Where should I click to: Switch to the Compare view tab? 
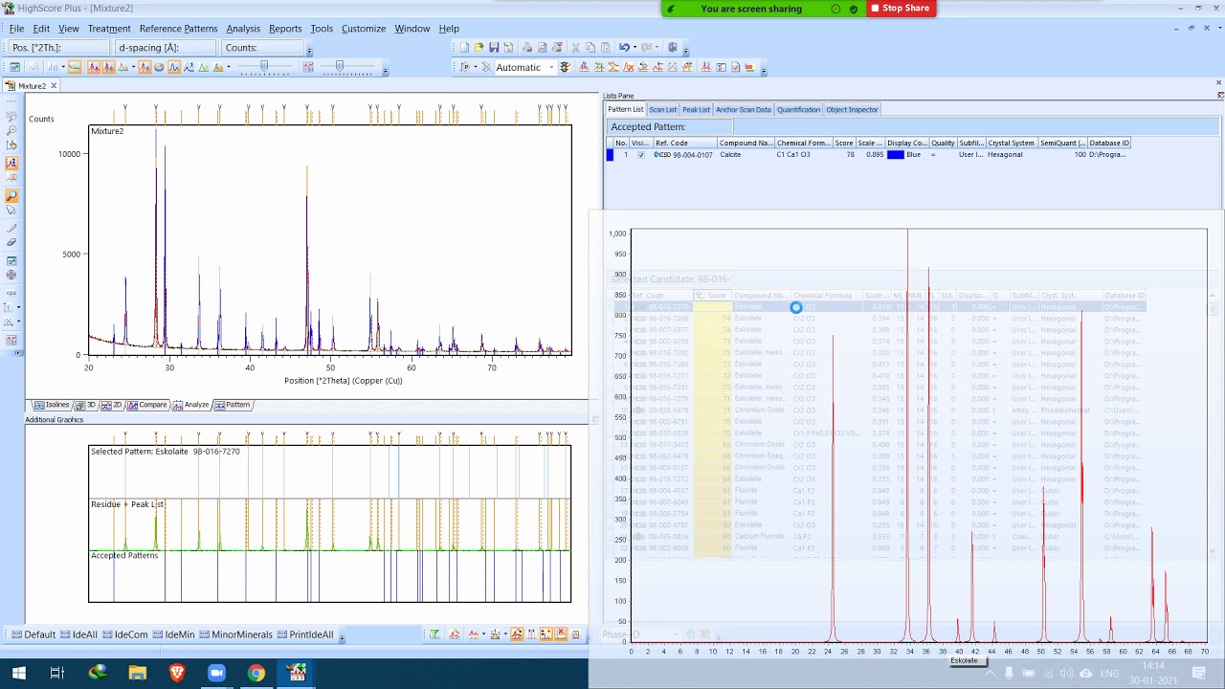click(147, 405)
